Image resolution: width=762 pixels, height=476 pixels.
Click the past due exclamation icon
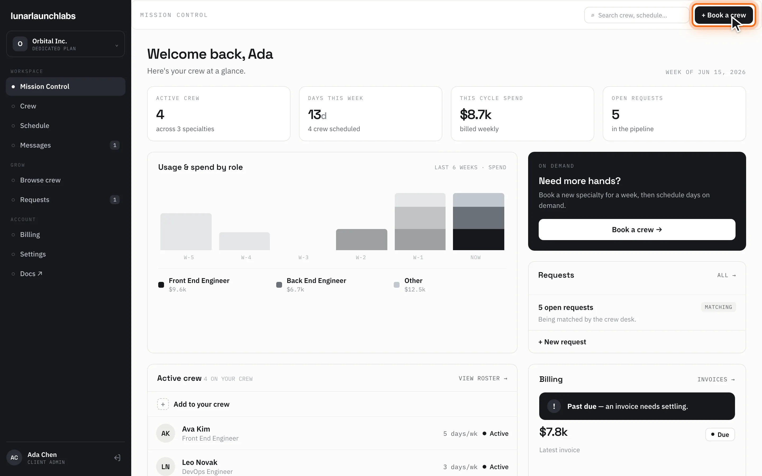point(554,406)
